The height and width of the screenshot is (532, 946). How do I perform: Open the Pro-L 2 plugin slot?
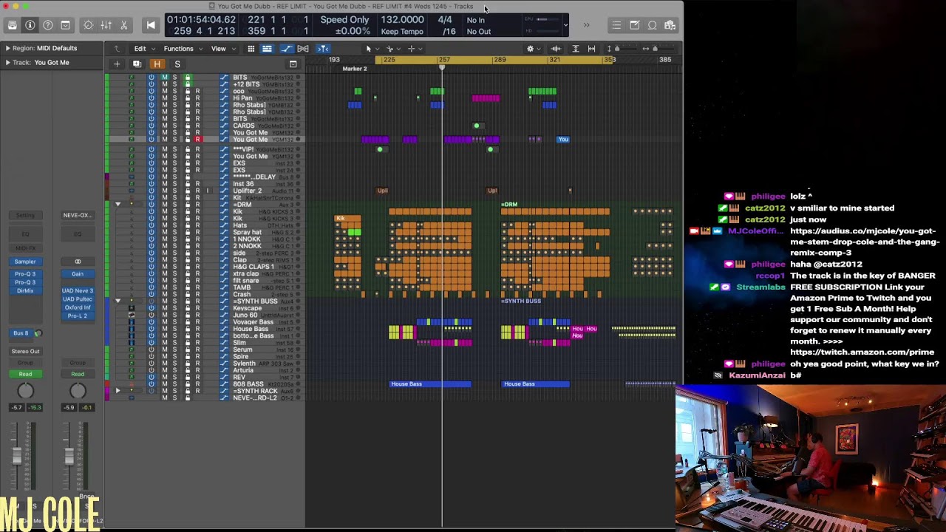coord(78,316)
